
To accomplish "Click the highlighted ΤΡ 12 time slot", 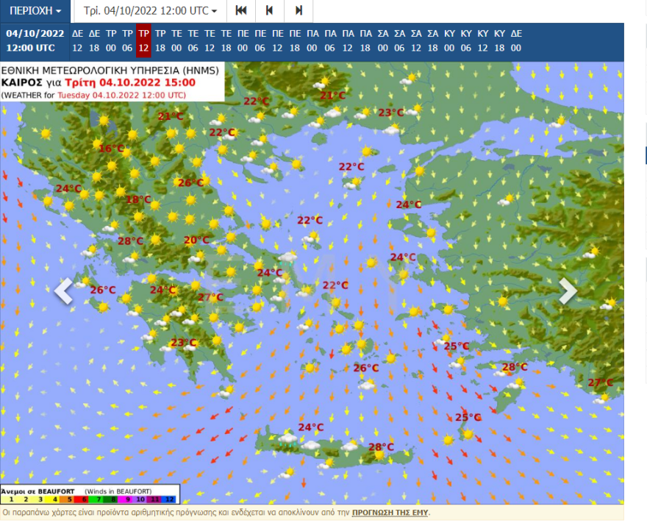I will [143, 40].
